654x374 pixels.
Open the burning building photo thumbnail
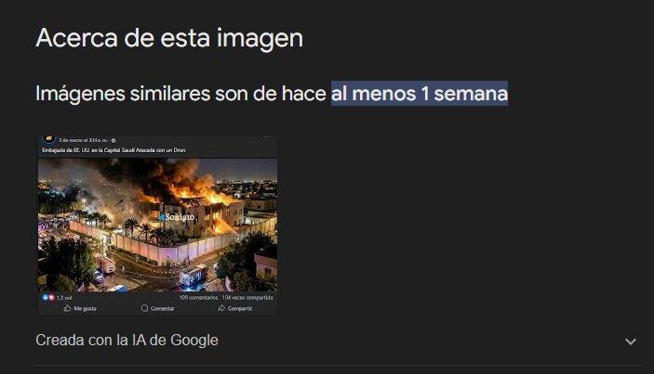tap(157, 225)
